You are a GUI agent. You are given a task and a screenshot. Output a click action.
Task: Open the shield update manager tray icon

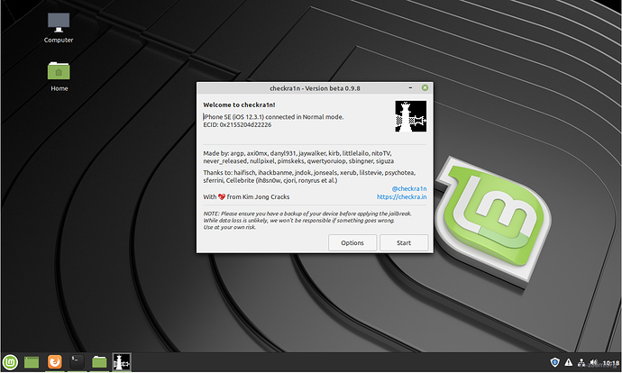(x=555, y=362)
